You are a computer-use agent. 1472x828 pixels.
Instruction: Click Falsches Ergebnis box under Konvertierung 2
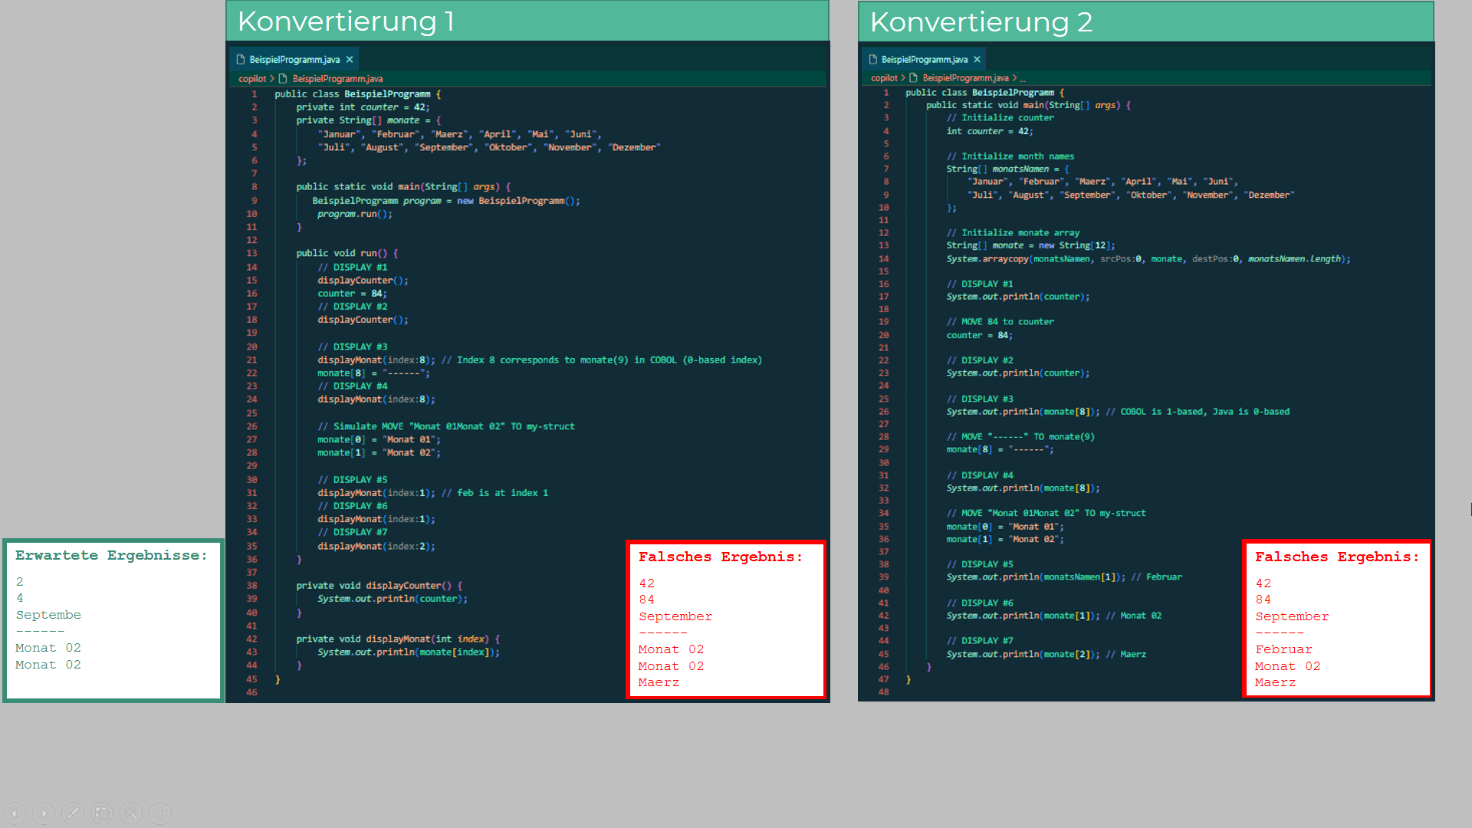1336,619
